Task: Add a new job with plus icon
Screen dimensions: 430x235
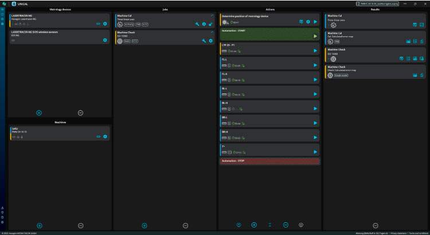Action: 144,225
